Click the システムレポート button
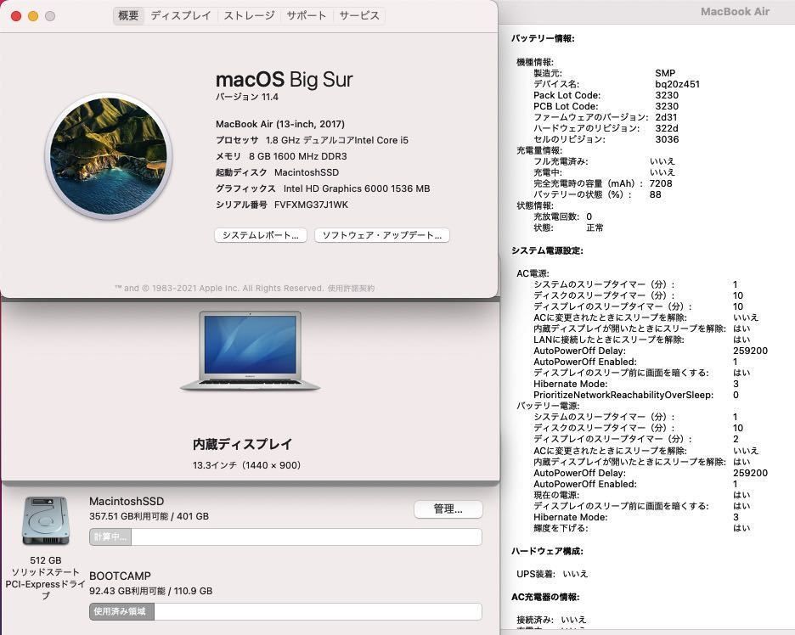 coord(261,235)
